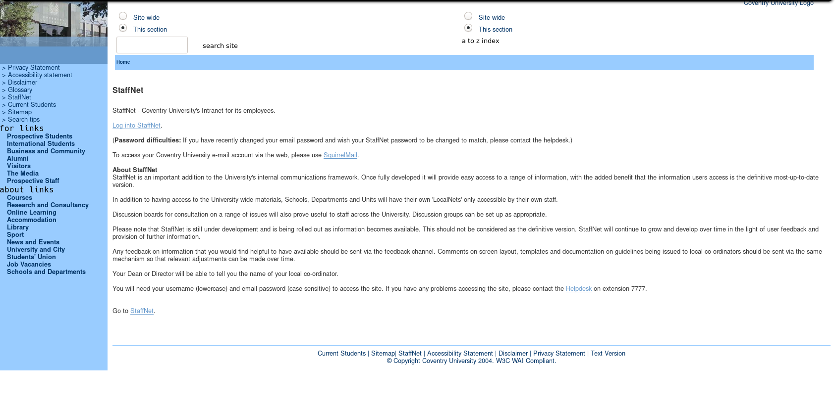Open the SquirrelMail link
This screenshot has height=408, width=835.
(340, 155)
